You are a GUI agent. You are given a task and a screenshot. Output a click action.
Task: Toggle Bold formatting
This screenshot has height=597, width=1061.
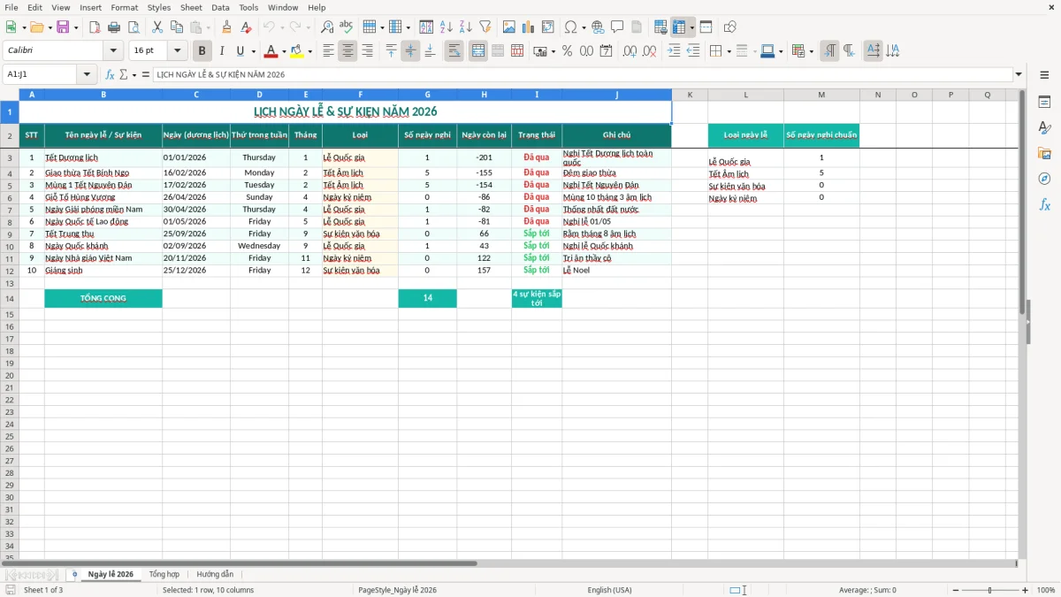coord(202,51)
